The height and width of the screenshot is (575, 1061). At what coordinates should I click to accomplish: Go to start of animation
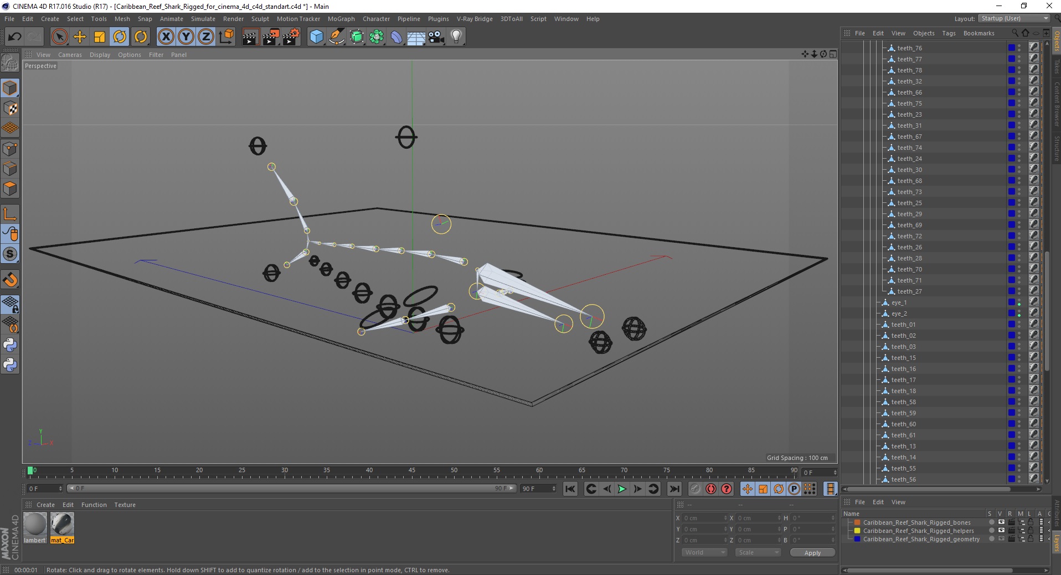click(x=570, y=489)
